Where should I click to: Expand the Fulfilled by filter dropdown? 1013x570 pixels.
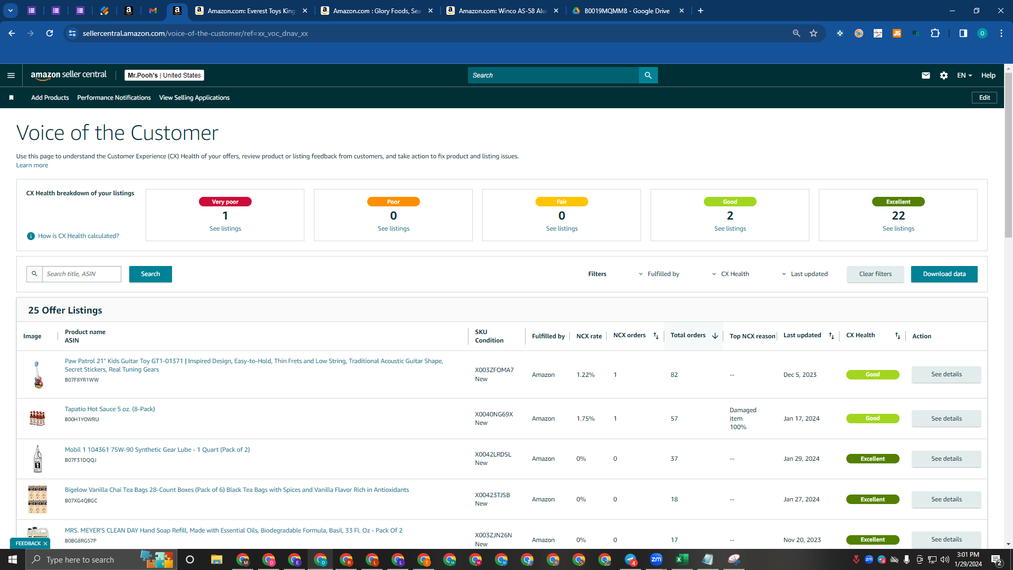pos(659,274)
